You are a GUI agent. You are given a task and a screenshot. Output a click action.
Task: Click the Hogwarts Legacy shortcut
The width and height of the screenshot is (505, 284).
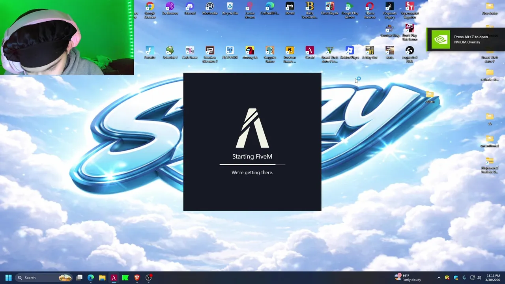click(x=390, y=10)
